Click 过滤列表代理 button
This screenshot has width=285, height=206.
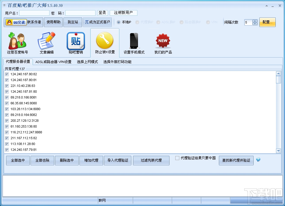click(151, 160)
